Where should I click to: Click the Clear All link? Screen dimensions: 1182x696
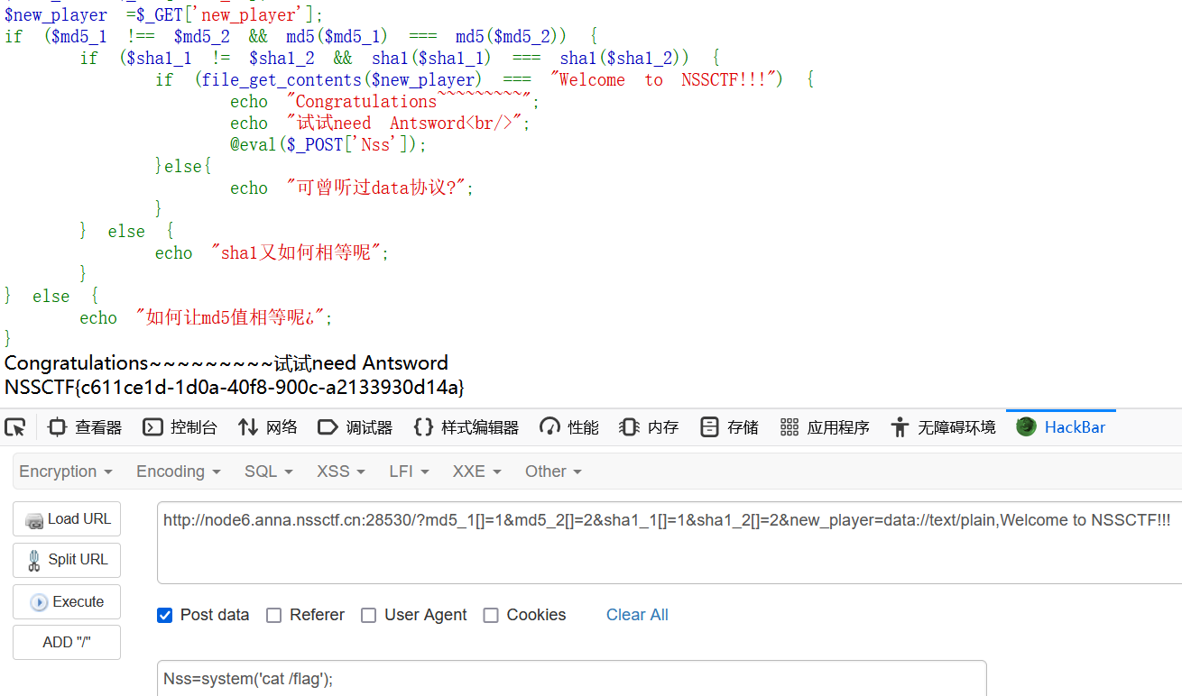[x=637, y=615]
